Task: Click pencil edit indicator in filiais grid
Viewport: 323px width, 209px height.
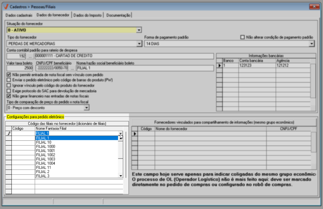Action: (x=9, y=133)
